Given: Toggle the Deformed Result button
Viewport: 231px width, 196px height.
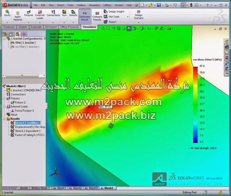Looking at the screenshot, I should (85, 16).
